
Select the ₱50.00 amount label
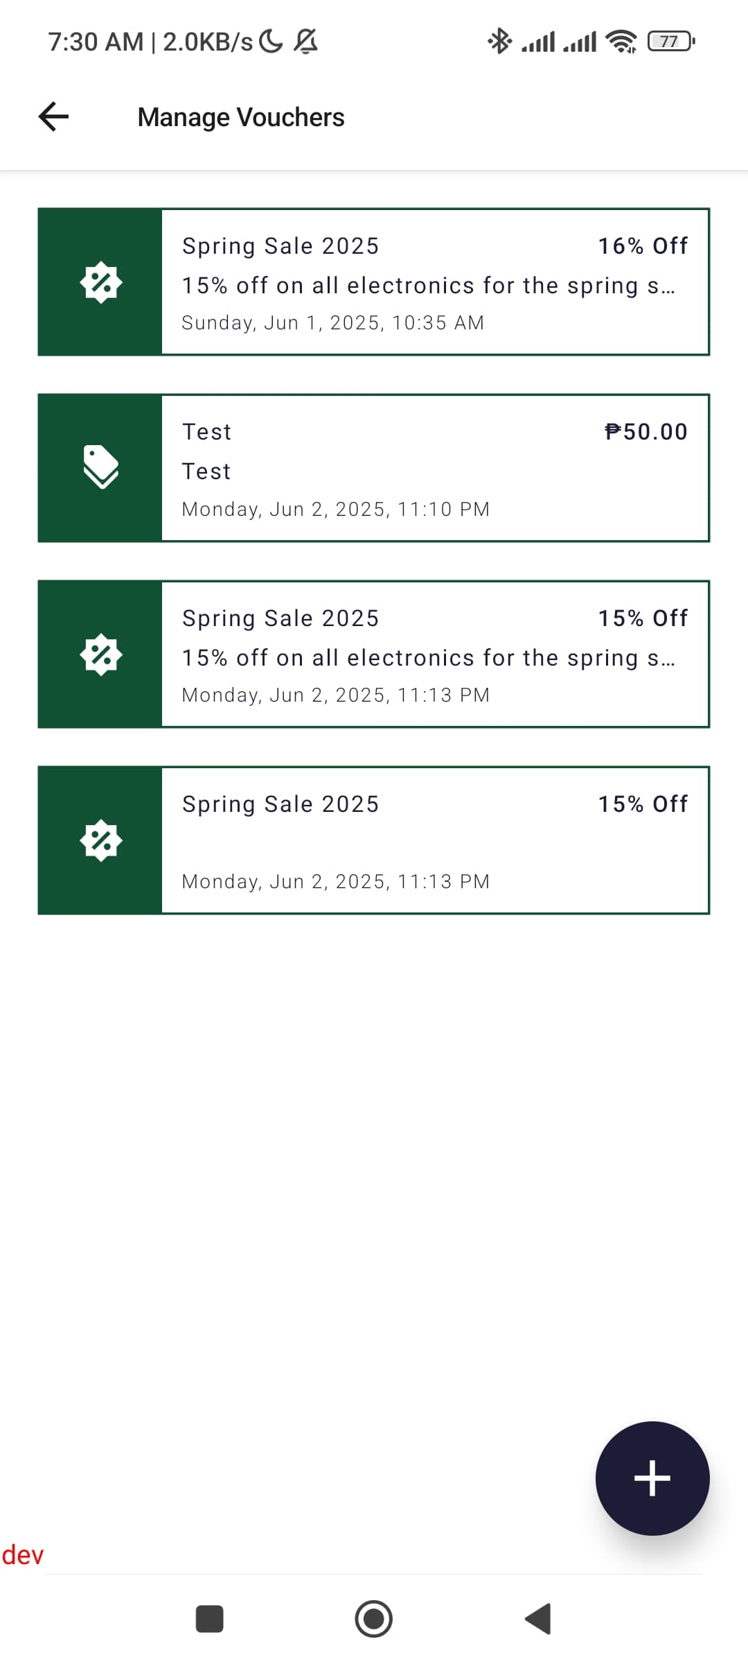tap(645, 432)
